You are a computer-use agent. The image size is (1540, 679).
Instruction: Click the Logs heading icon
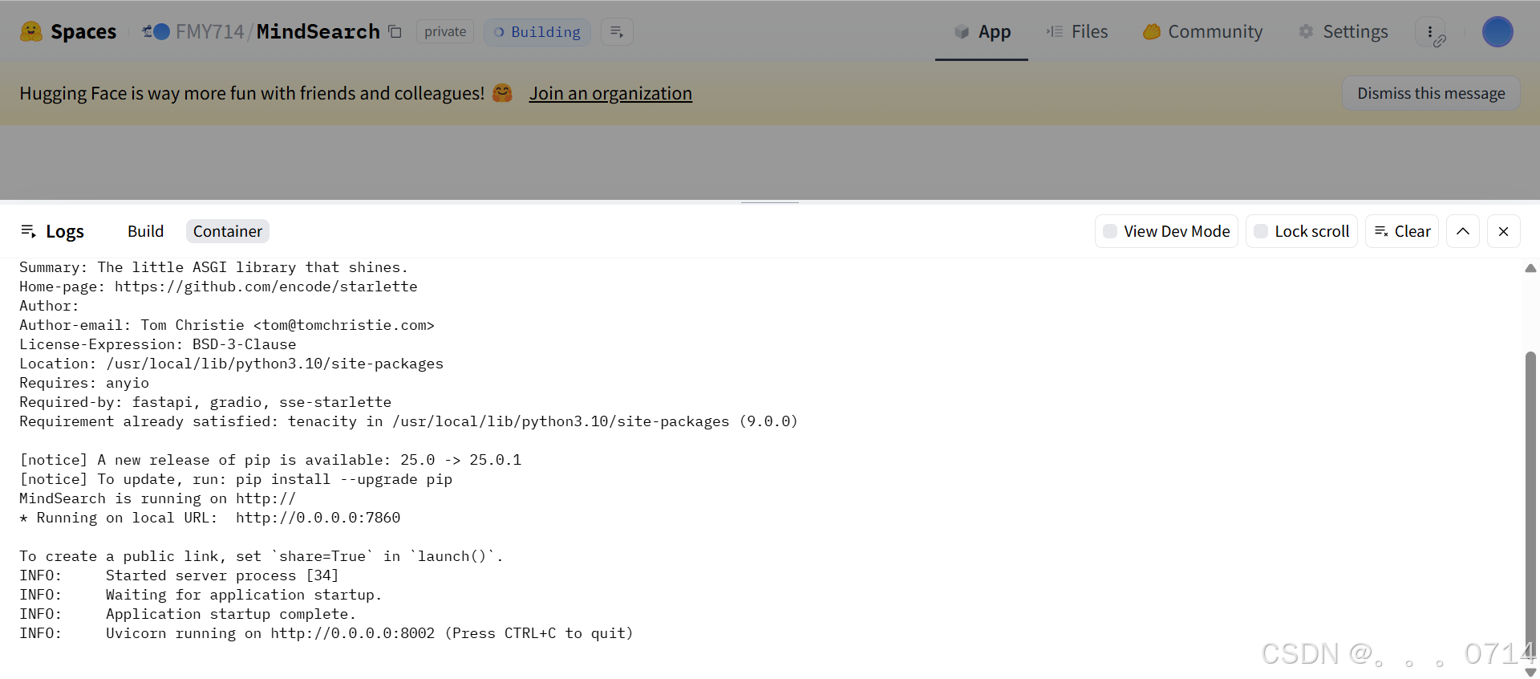point(28,231)
